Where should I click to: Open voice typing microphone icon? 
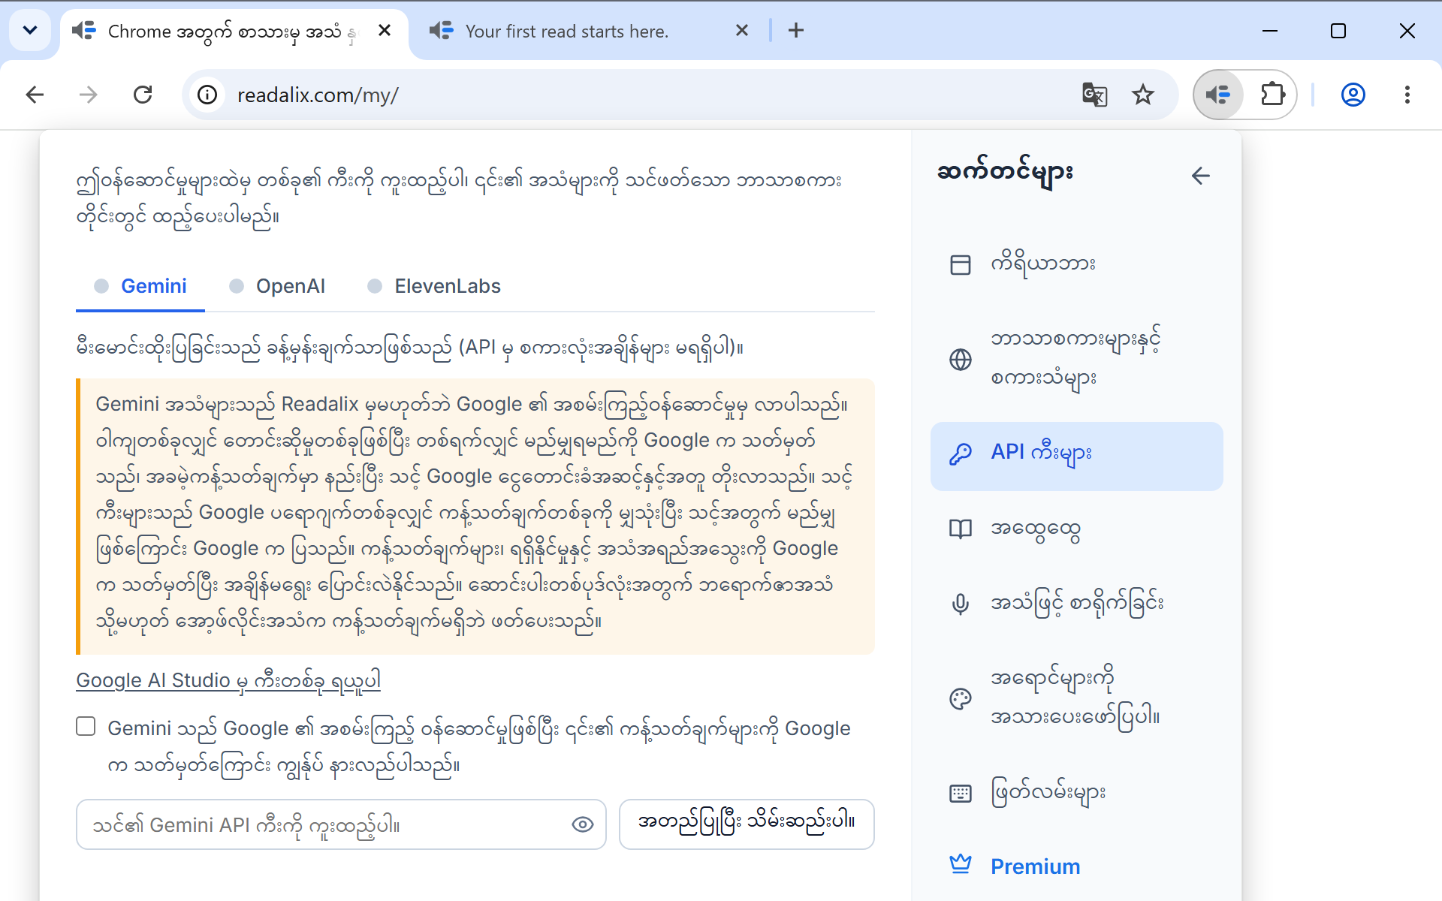tap(961, 604)
